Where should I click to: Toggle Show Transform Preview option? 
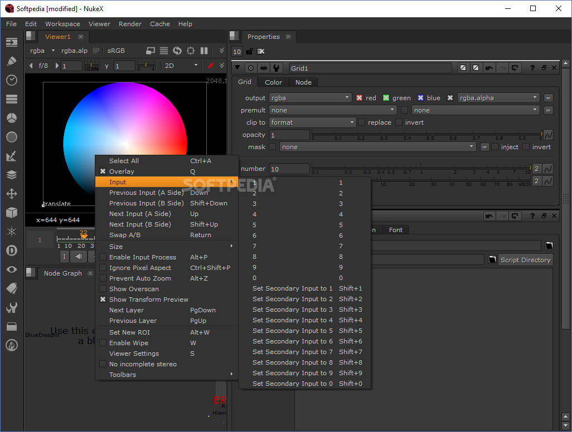tap(167, 300)
